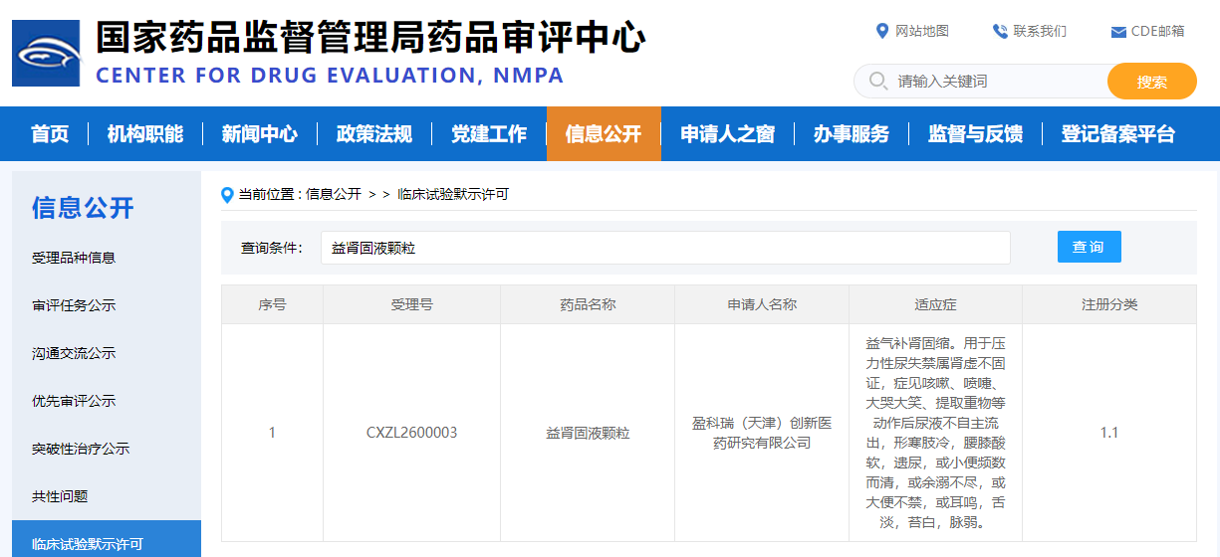This screenshot has height=557, width=1220.
Task: Focus the keyword search input field
Action: [996, 81]
